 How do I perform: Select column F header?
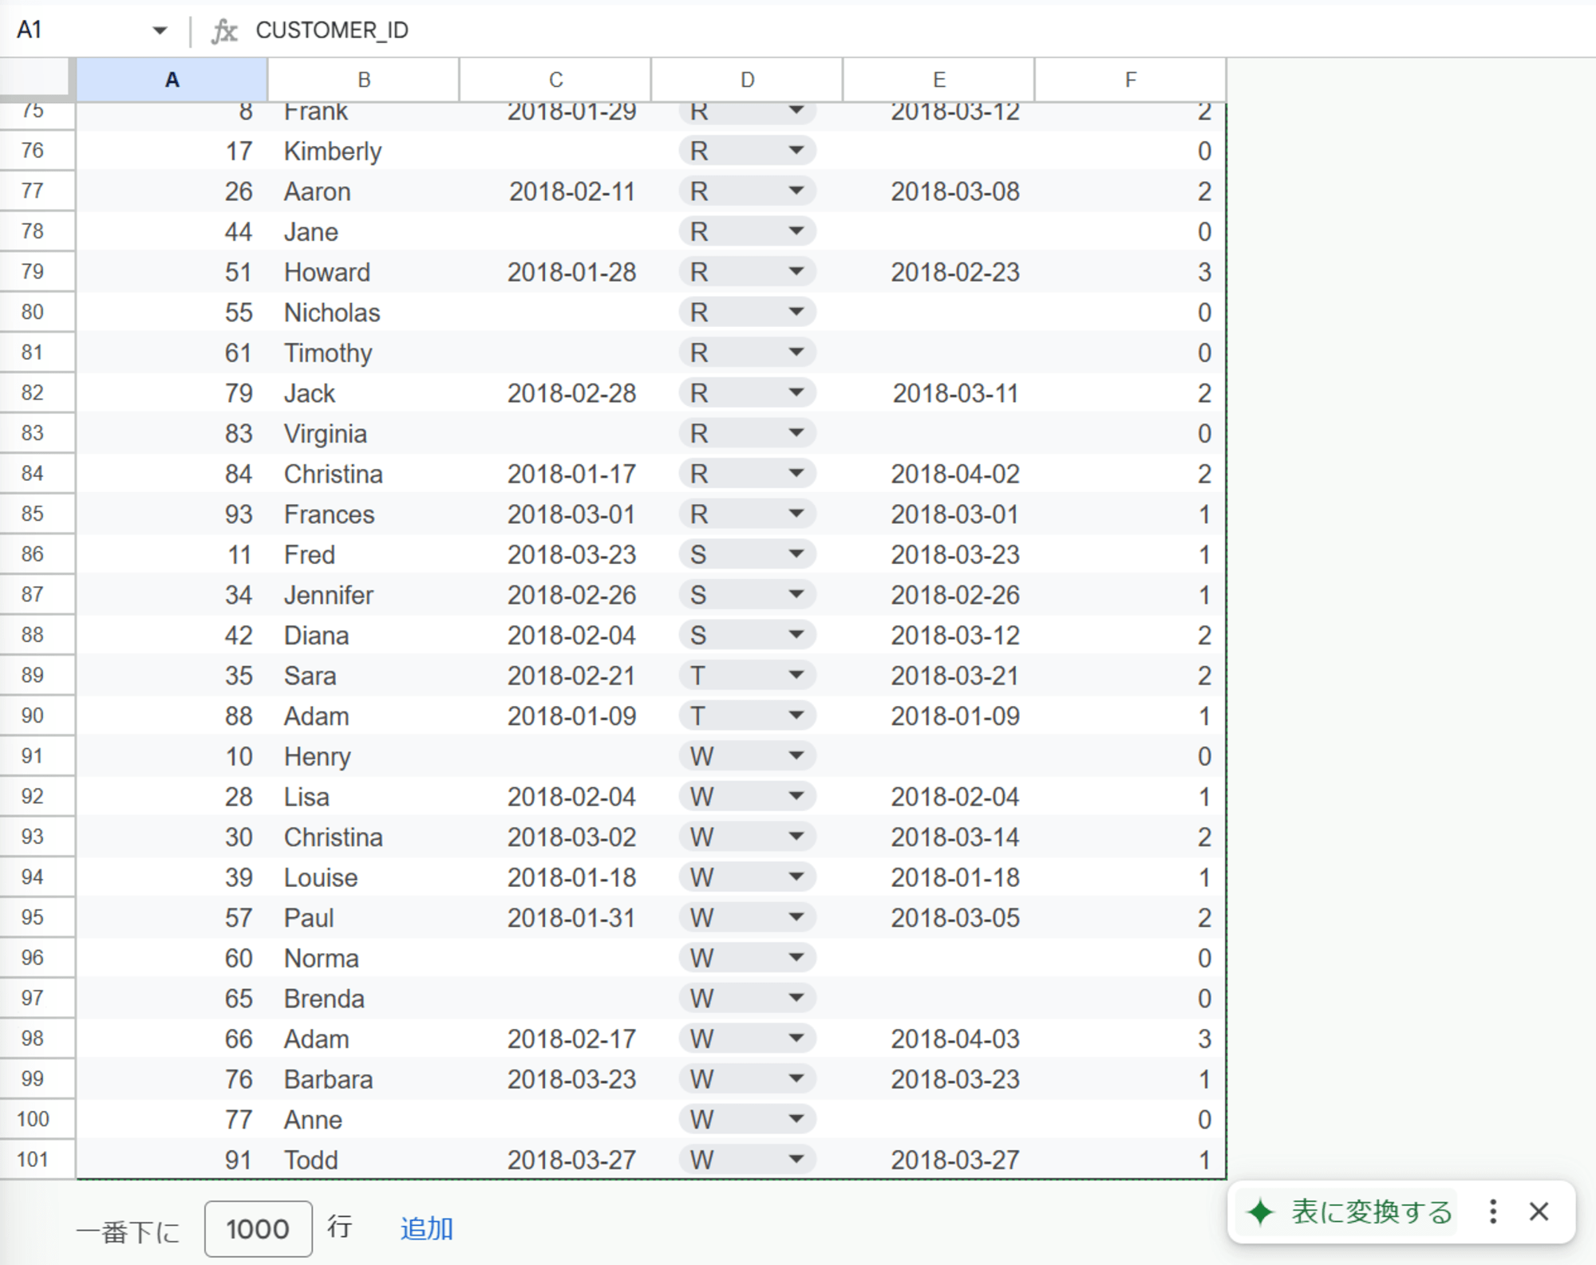[x=1130, y=80]
